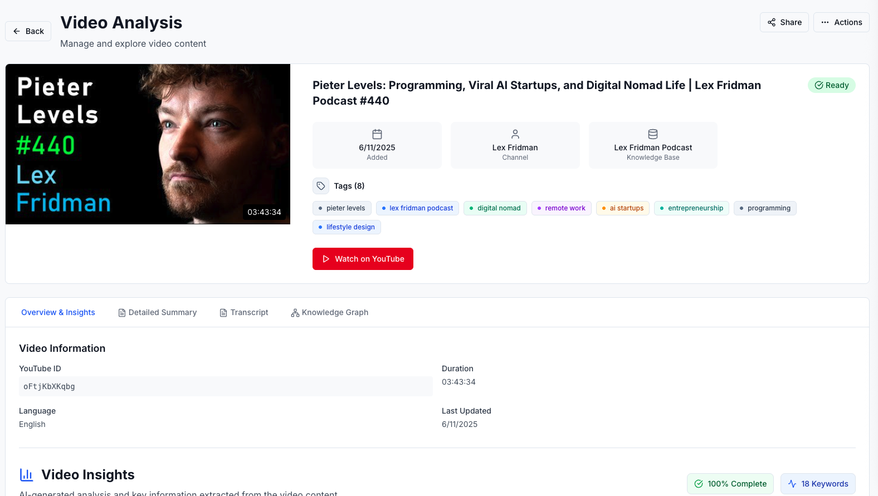Click the share icon in Share button

[x=772, y=22]
